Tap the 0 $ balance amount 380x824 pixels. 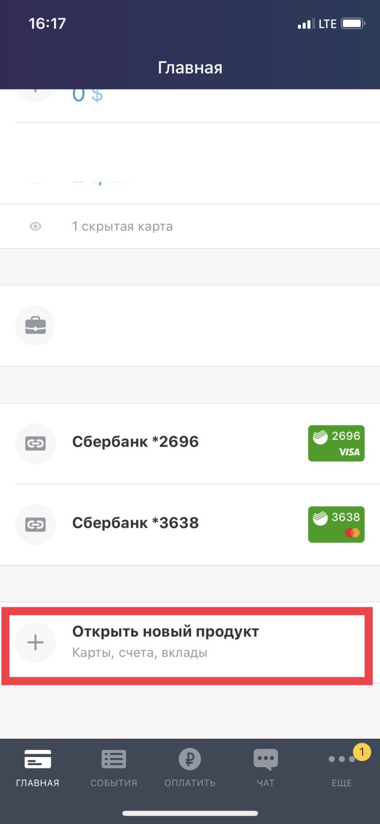point(87,95)
